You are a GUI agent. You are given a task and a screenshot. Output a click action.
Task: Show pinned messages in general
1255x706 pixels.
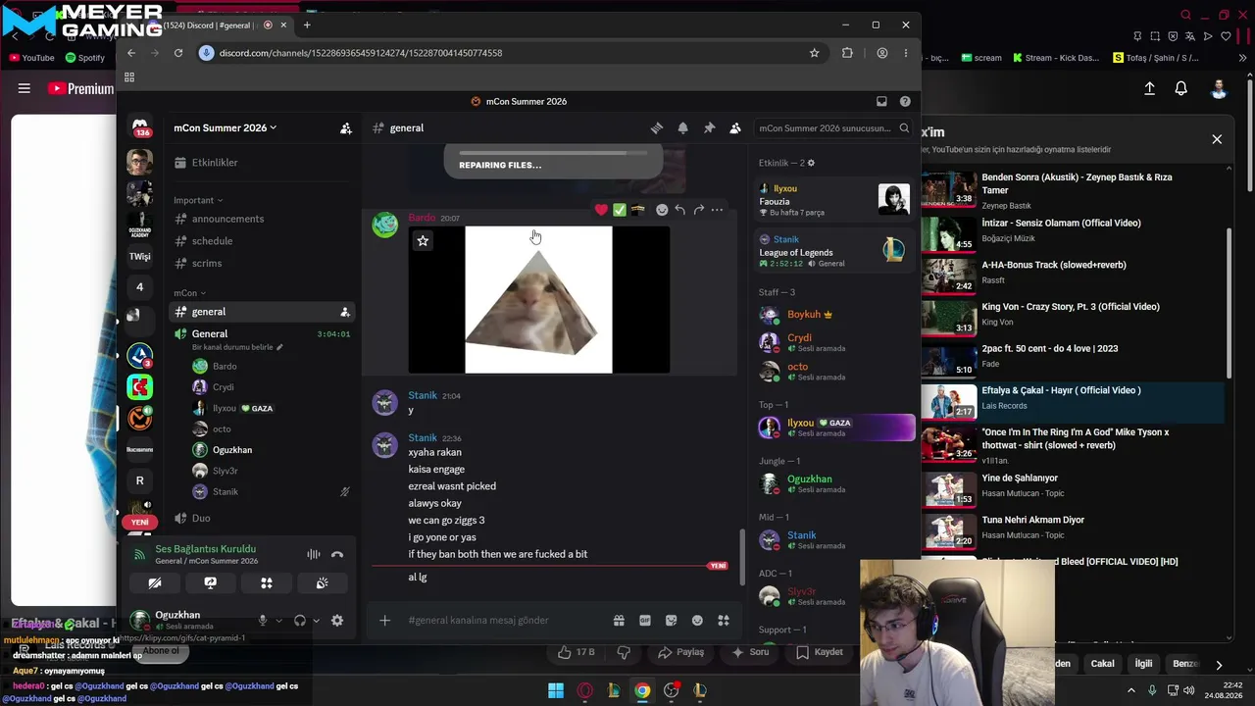click(x=709, y=128)
